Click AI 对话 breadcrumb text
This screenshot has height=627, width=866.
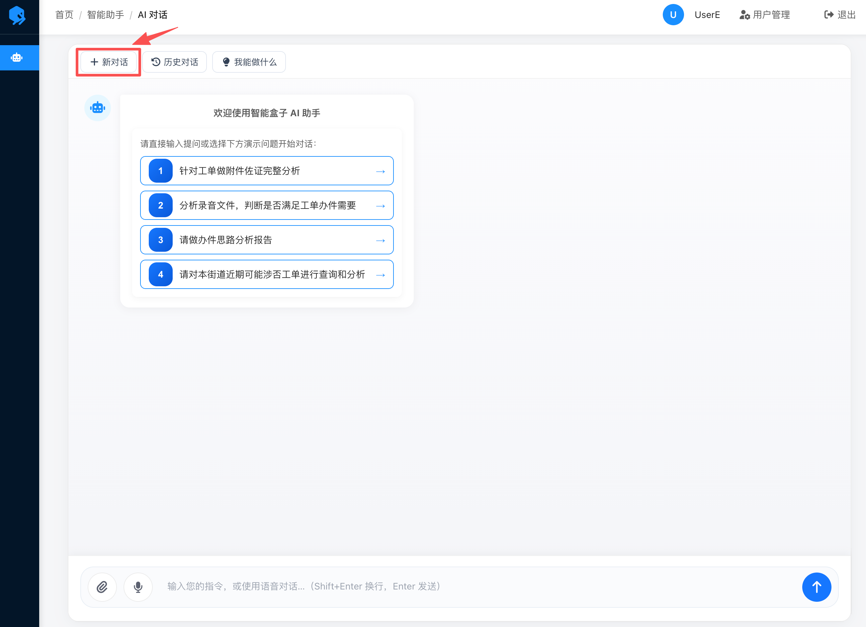(153, 15)
